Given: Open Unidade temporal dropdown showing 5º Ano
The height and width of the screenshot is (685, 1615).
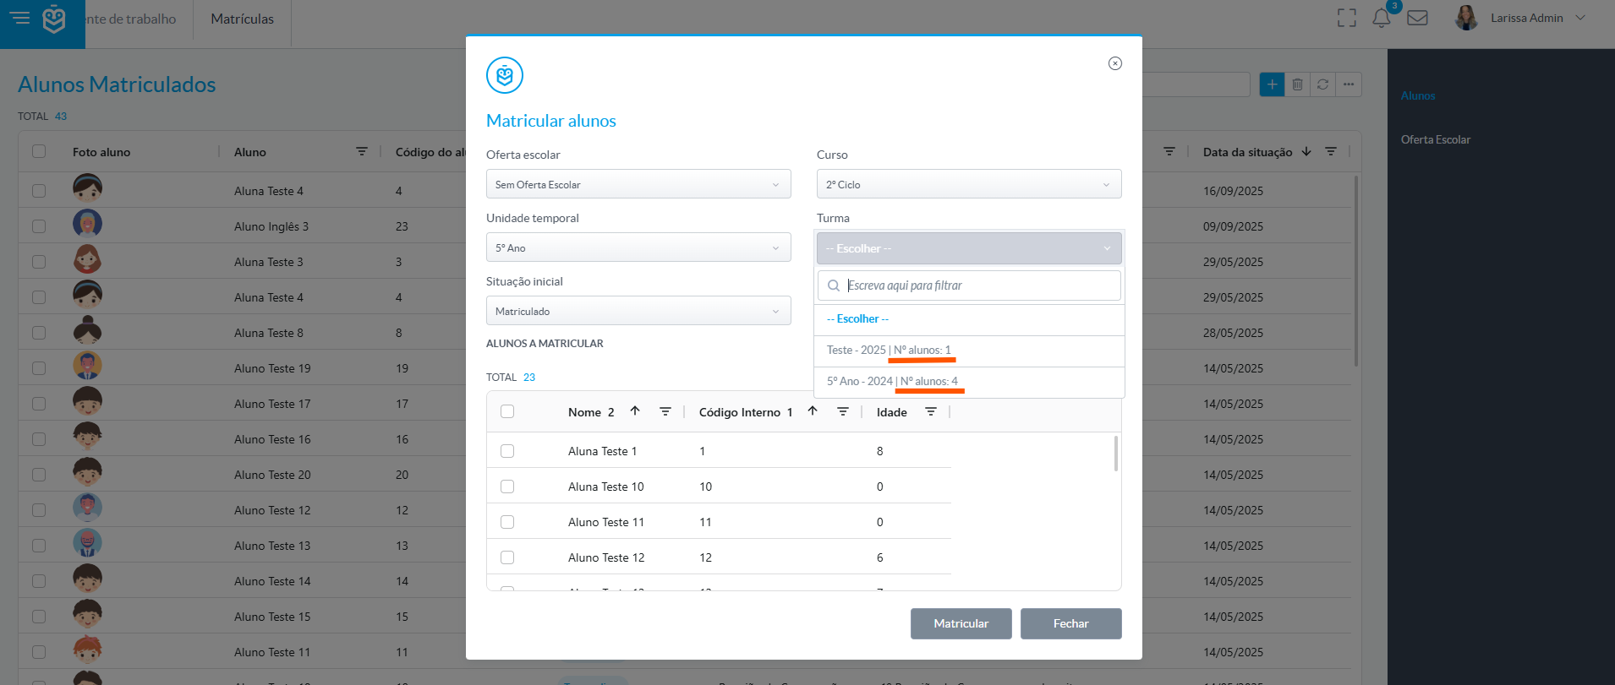Looking at the screenshot, I should pyautogui.click(x=638, y=247).
